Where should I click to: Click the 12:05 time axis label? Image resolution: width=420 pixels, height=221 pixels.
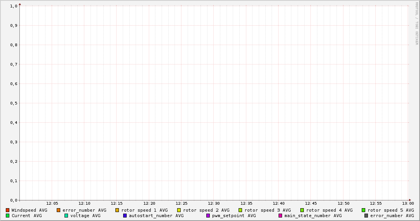52,204
